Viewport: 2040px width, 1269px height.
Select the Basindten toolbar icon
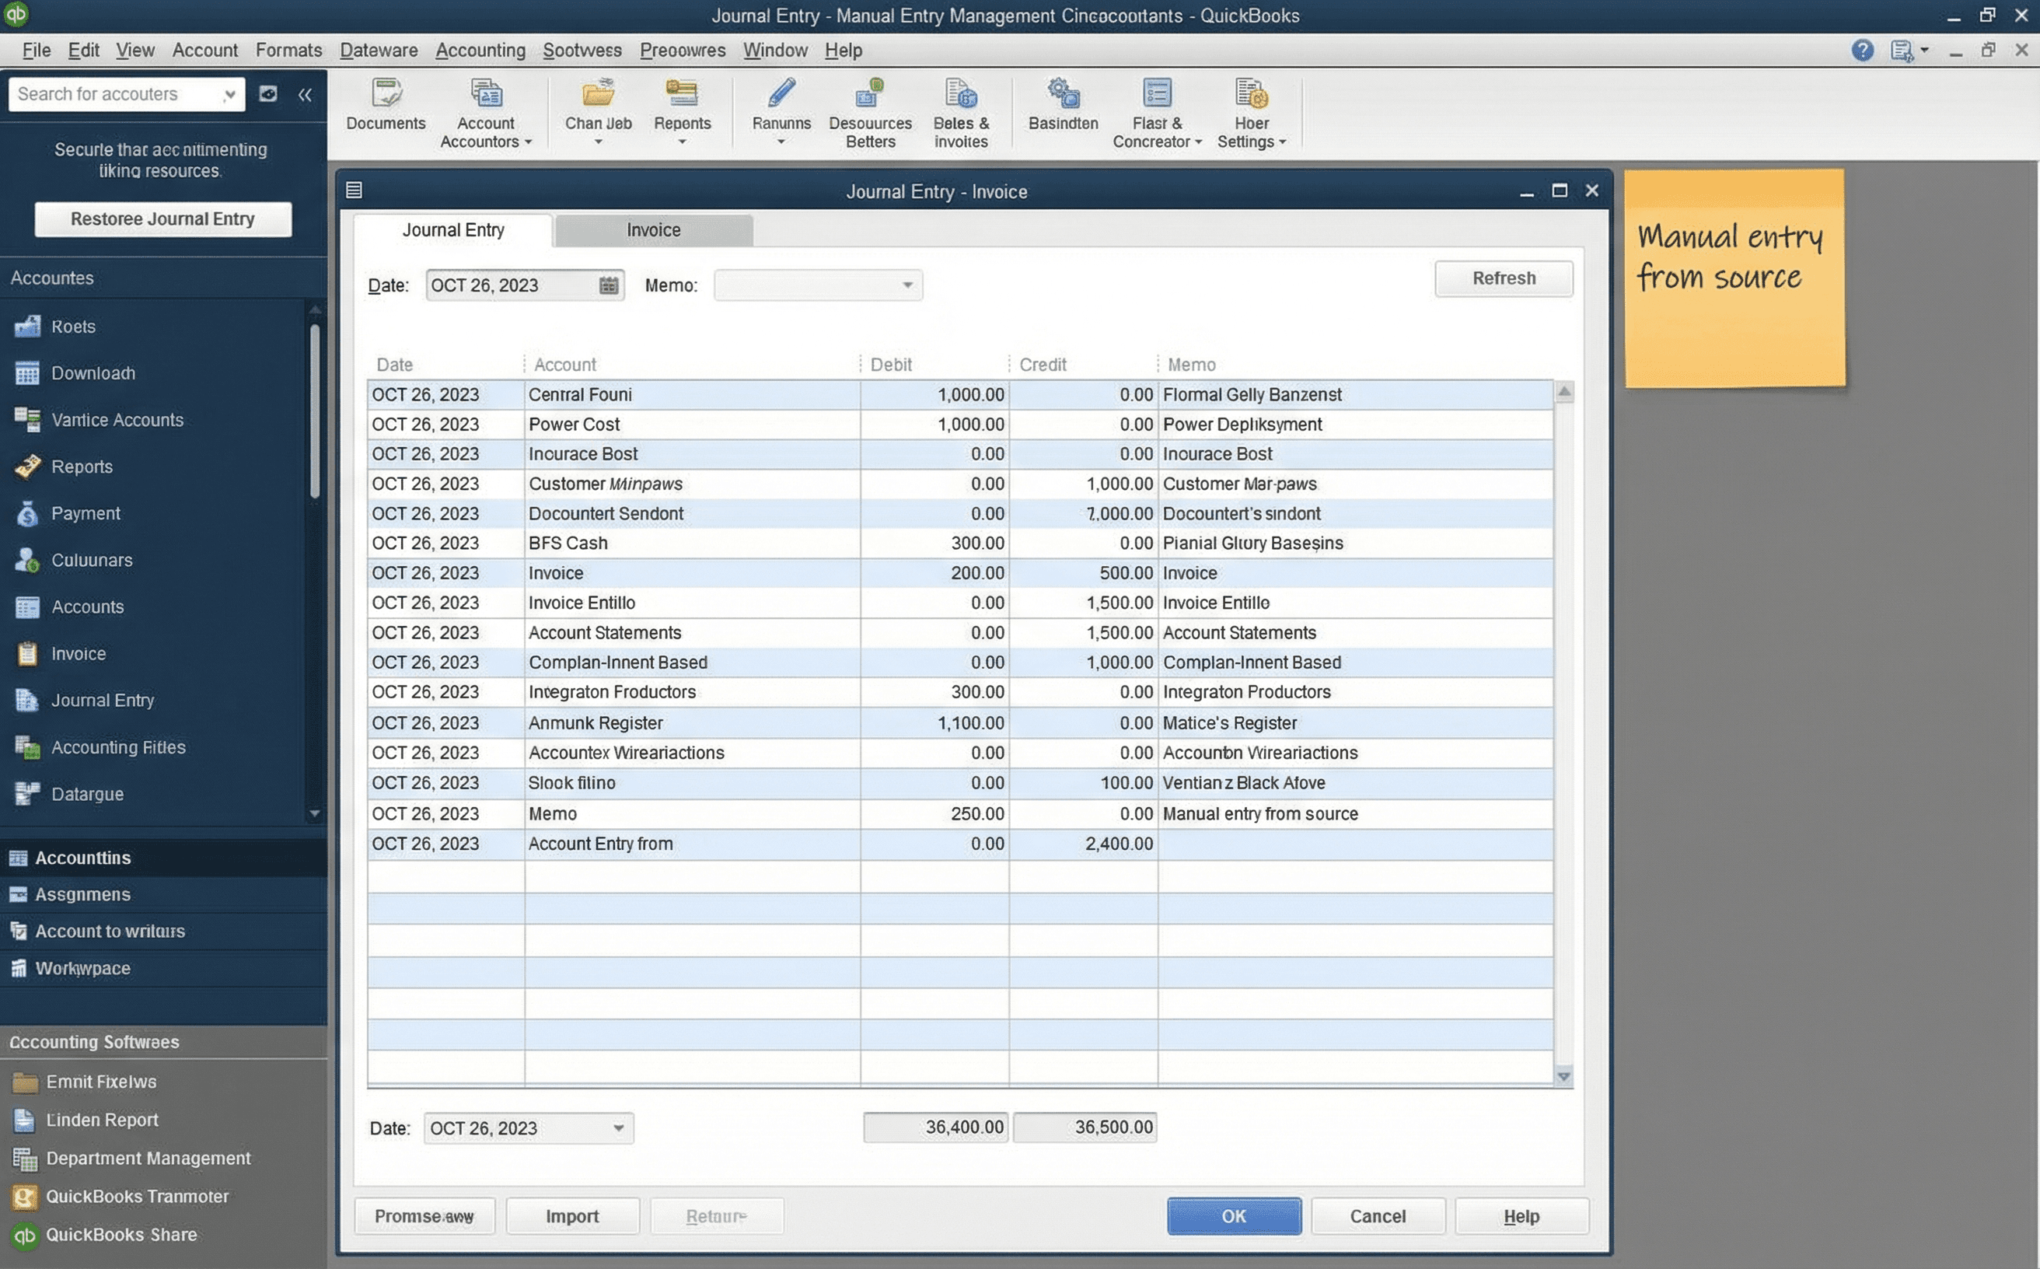tap(1063, 105)
